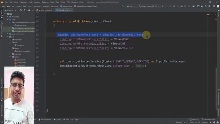Viewport: 220px width, 124px height.
Task: Click the SDK Manager toolbar icon
Action: [x=209, y=6]
